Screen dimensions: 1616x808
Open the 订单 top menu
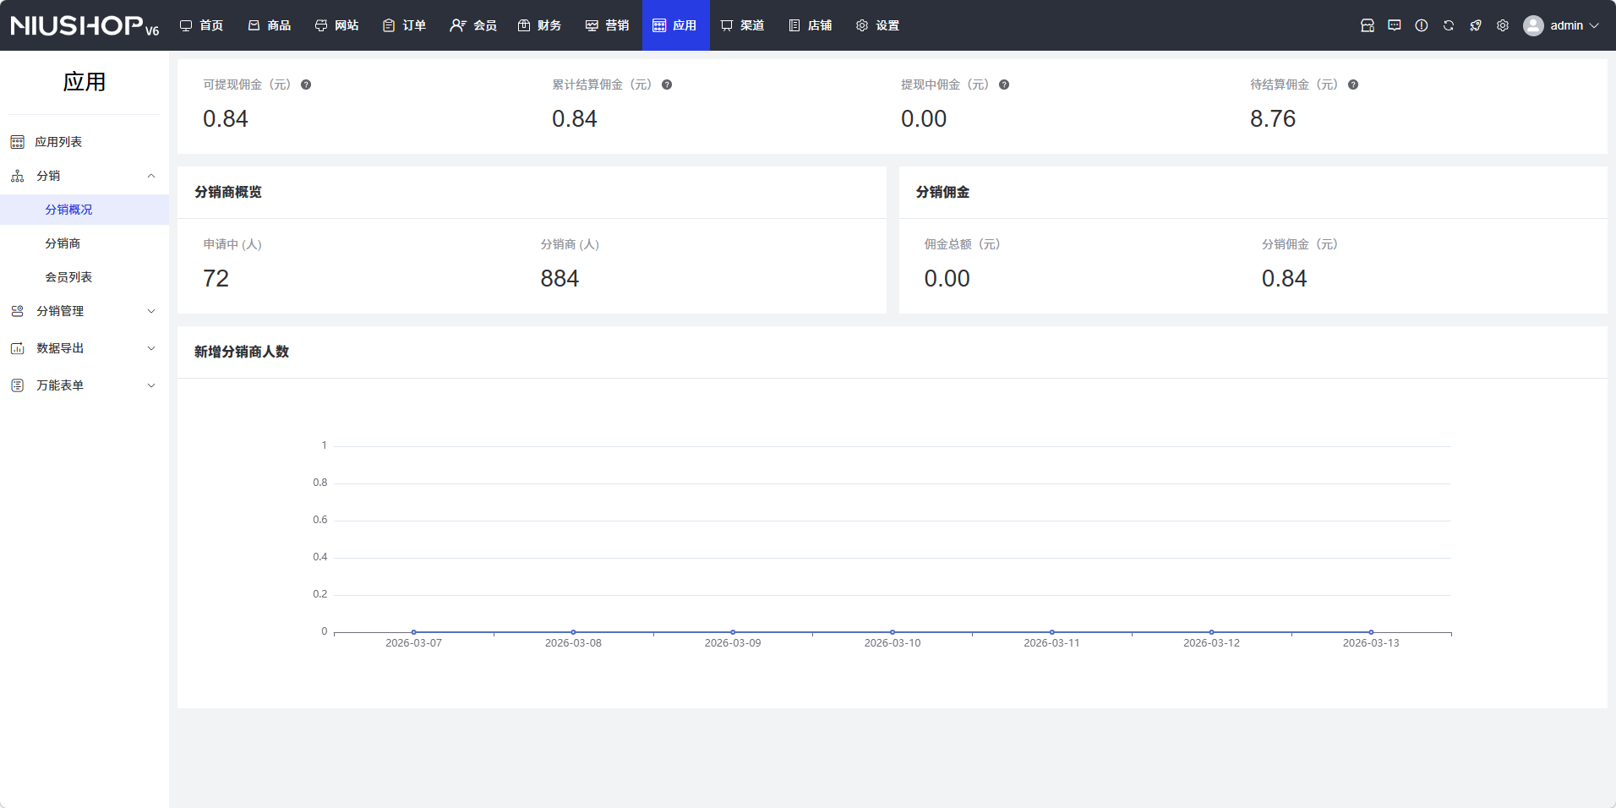[x=405, y=25]
